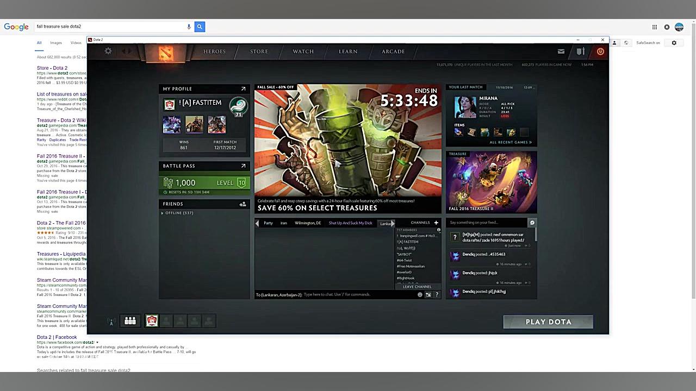Select '"SAYBOT"' in channel member list
This screenshot has height=391, width=696.
pos(404,254)
